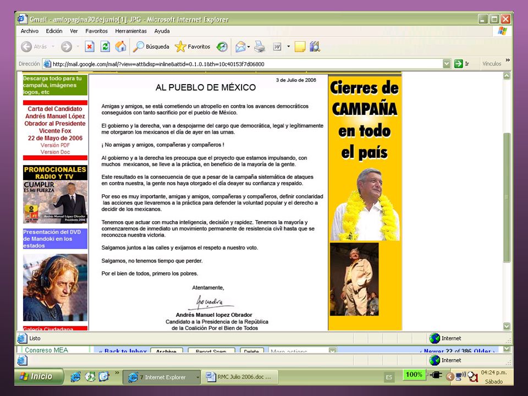
Task: Click the second quick launch icon
Action: coord(90,376)
